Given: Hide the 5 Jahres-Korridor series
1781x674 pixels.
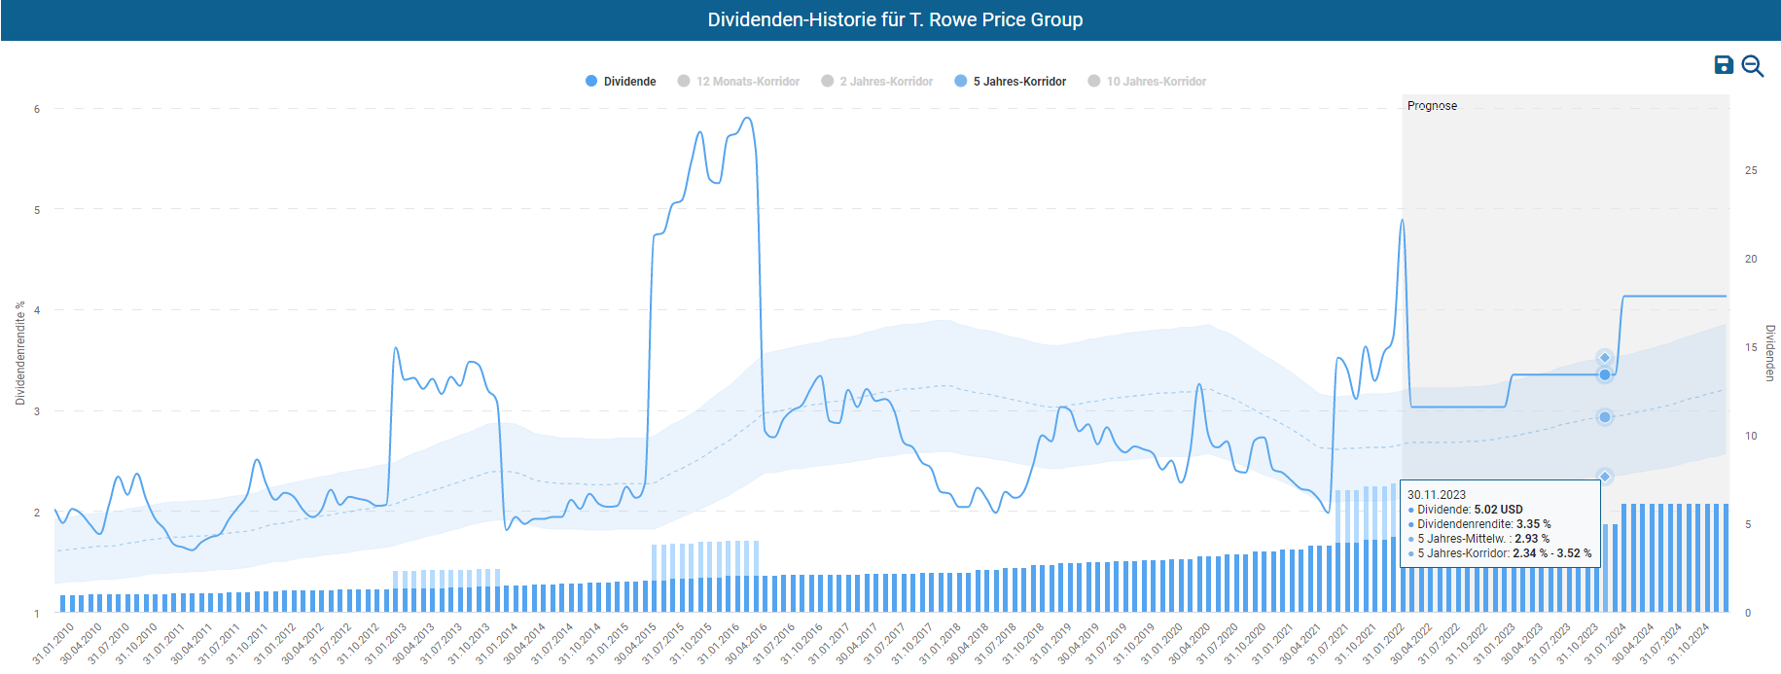Looking at the screenshot, I should [1010, 82].
